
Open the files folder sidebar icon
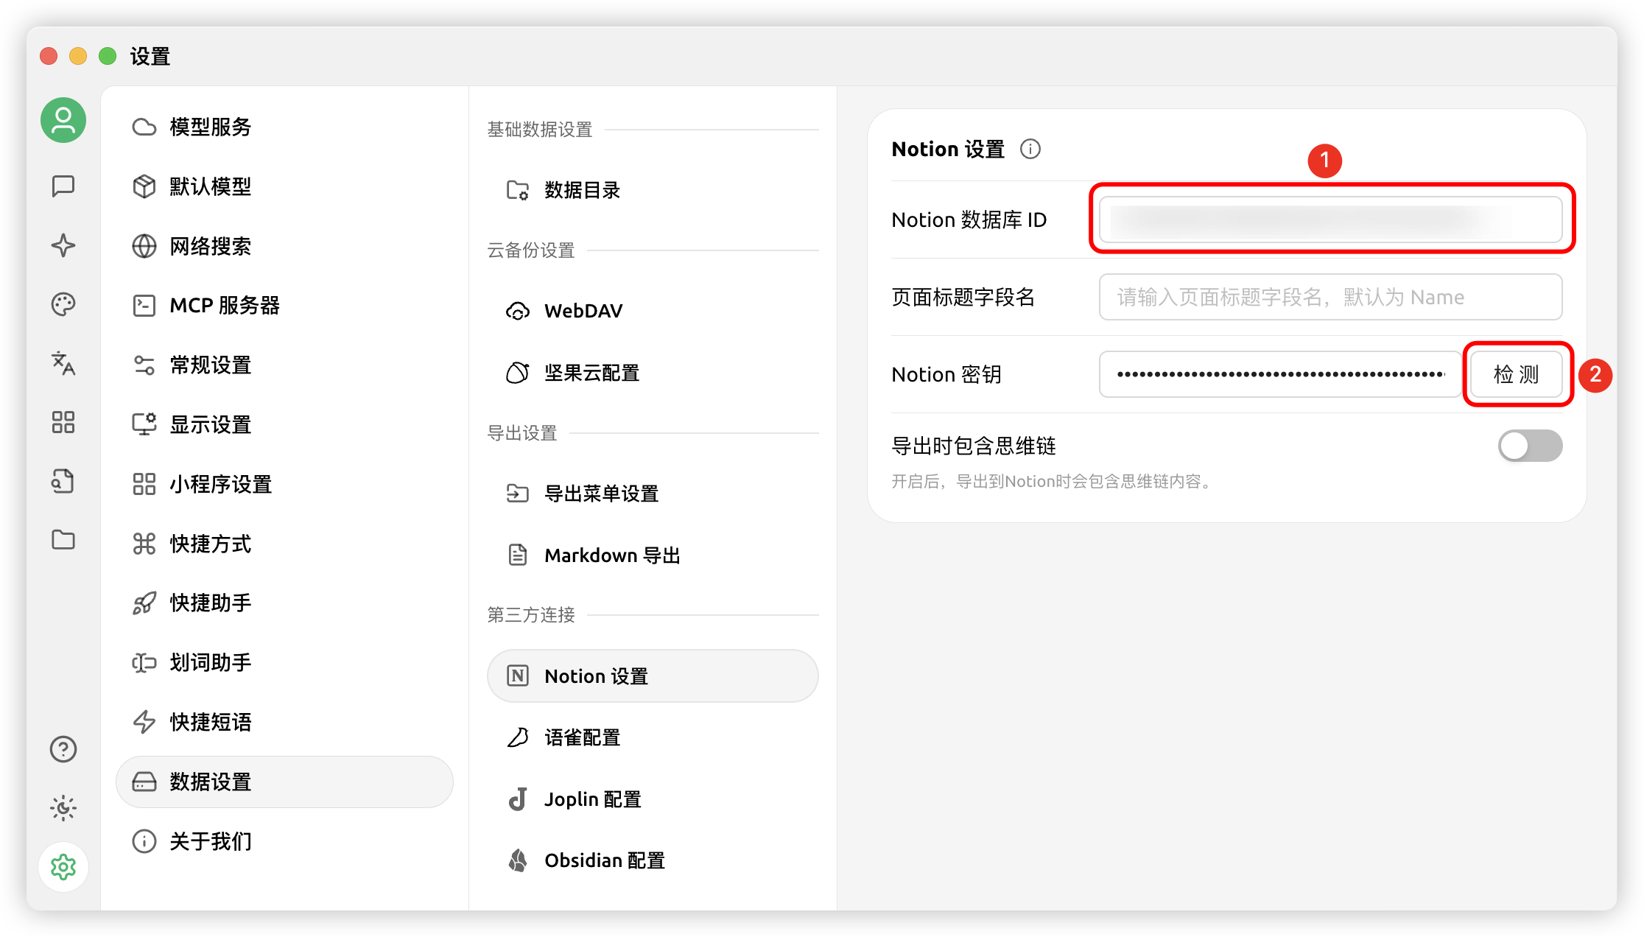[x=63, y=540]
